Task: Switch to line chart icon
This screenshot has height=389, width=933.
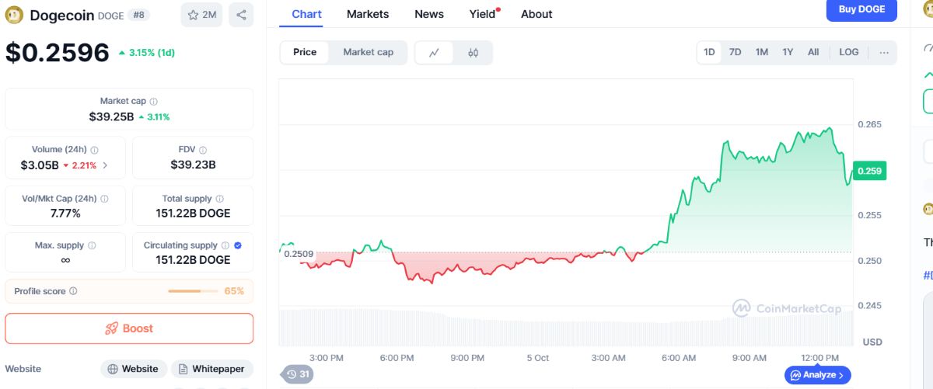Action: point(435,52)
